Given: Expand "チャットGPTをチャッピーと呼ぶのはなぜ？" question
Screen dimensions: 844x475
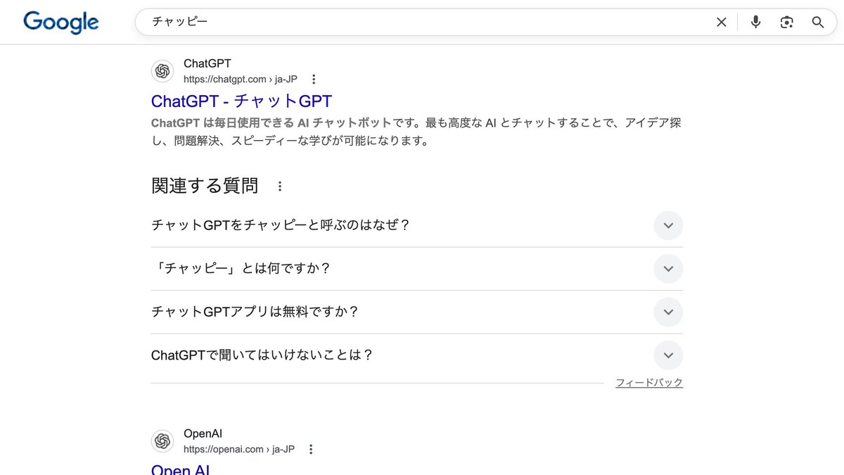Looking at the screenshot, I should point(668,226).
